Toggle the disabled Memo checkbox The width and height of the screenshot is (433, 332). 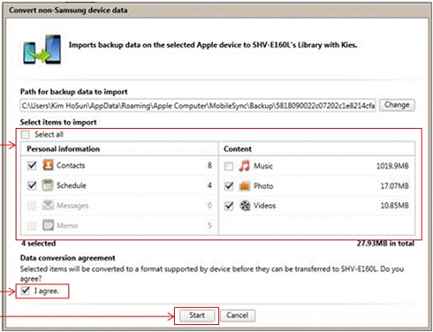click(32, 226)
